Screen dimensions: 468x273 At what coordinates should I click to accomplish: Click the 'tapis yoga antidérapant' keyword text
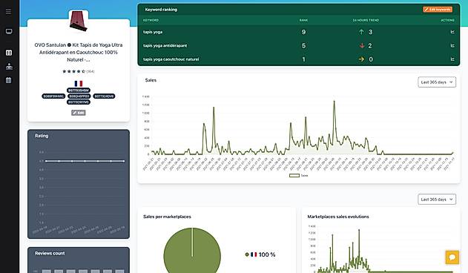(165, 46)
